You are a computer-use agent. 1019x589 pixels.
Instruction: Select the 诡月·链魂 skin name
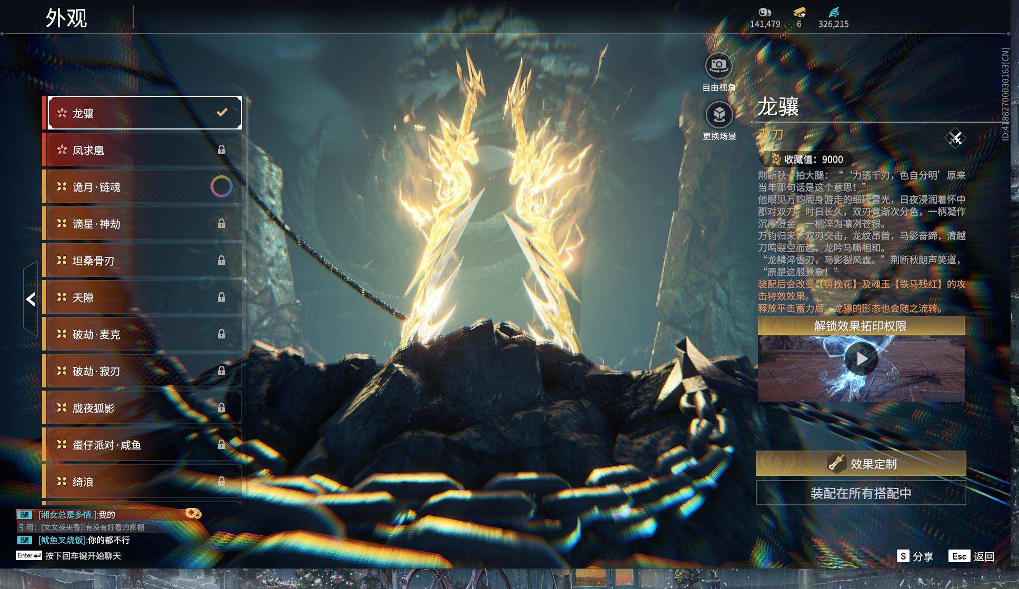pos(96,187)
